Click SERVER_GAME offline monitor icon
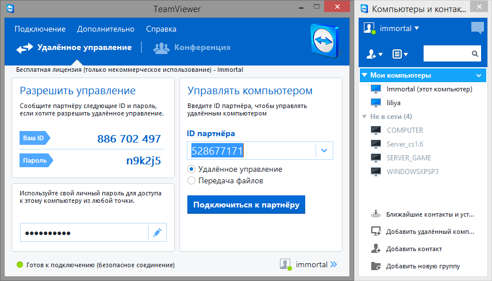The width and height of the screenshot is (492, 281). (x=376, y=158)
